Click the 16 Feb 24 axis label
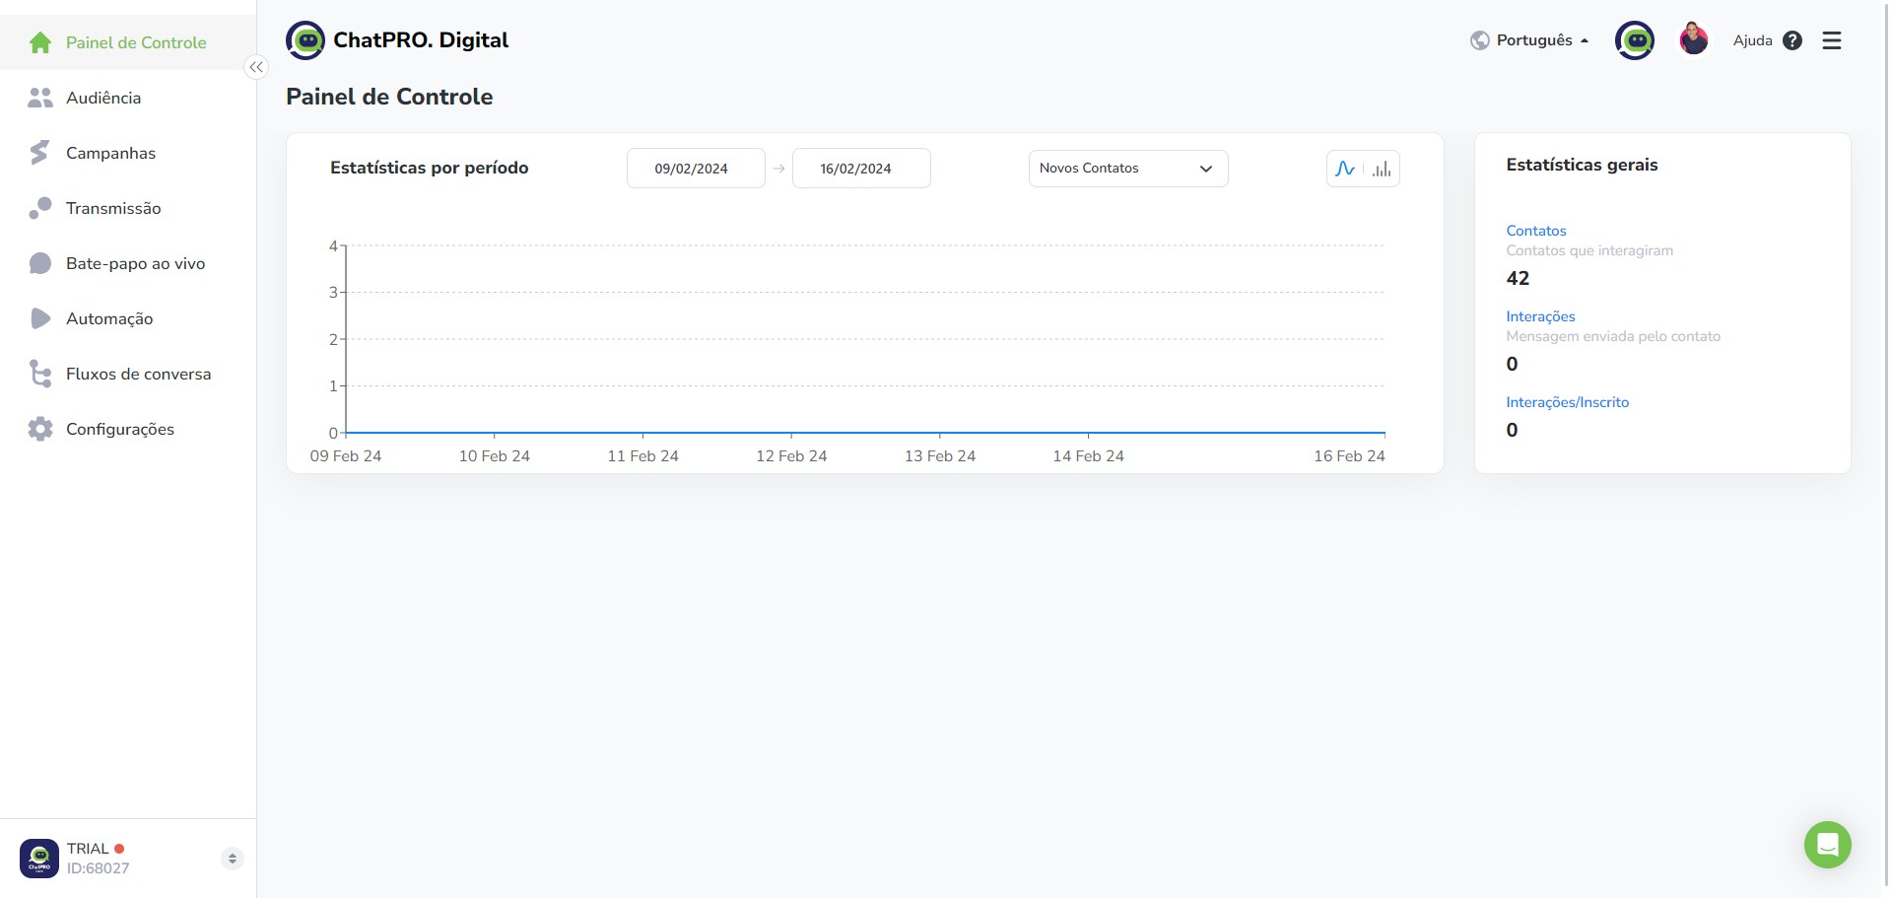Image resolution: width=1892 pixels, height=898 pixels. tap(1349, 456)
